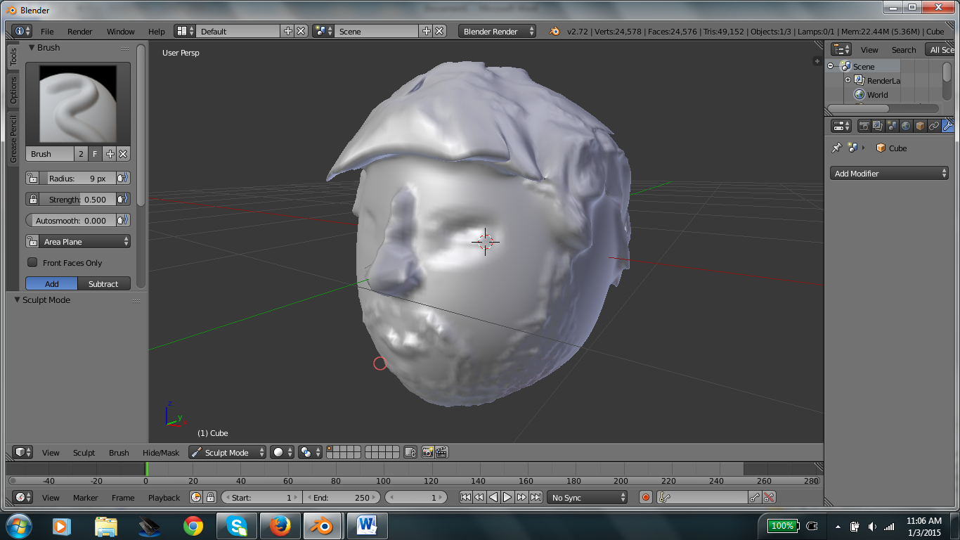Switch to the Options tab
The image size is (960, 540).
(x=13, y=90)
